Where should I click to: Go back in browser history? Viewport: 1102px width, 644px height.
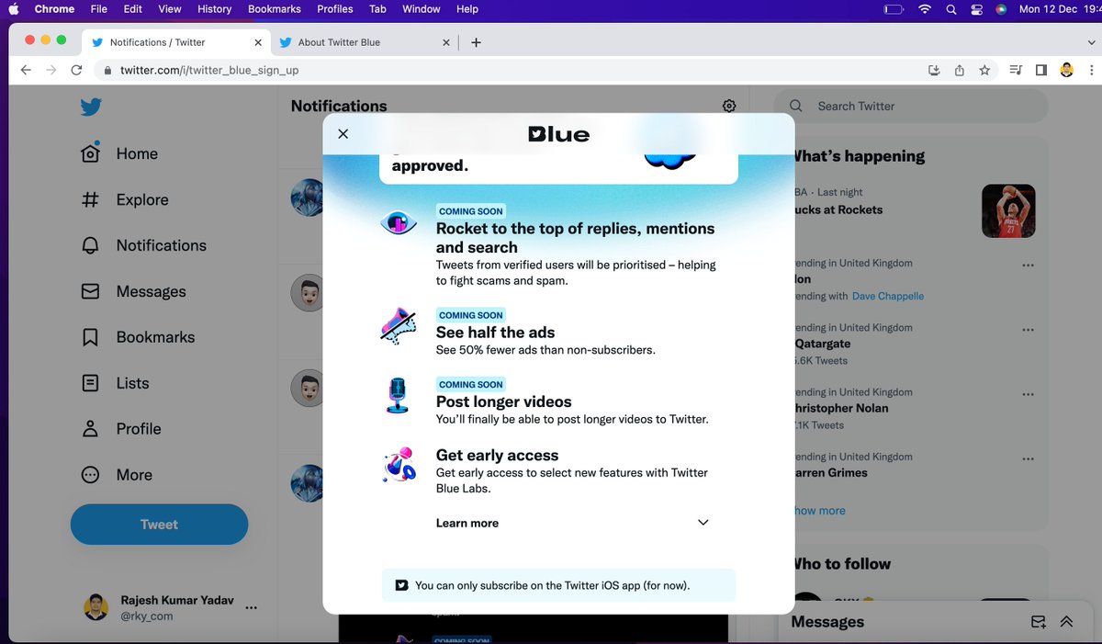click(26, 70)
